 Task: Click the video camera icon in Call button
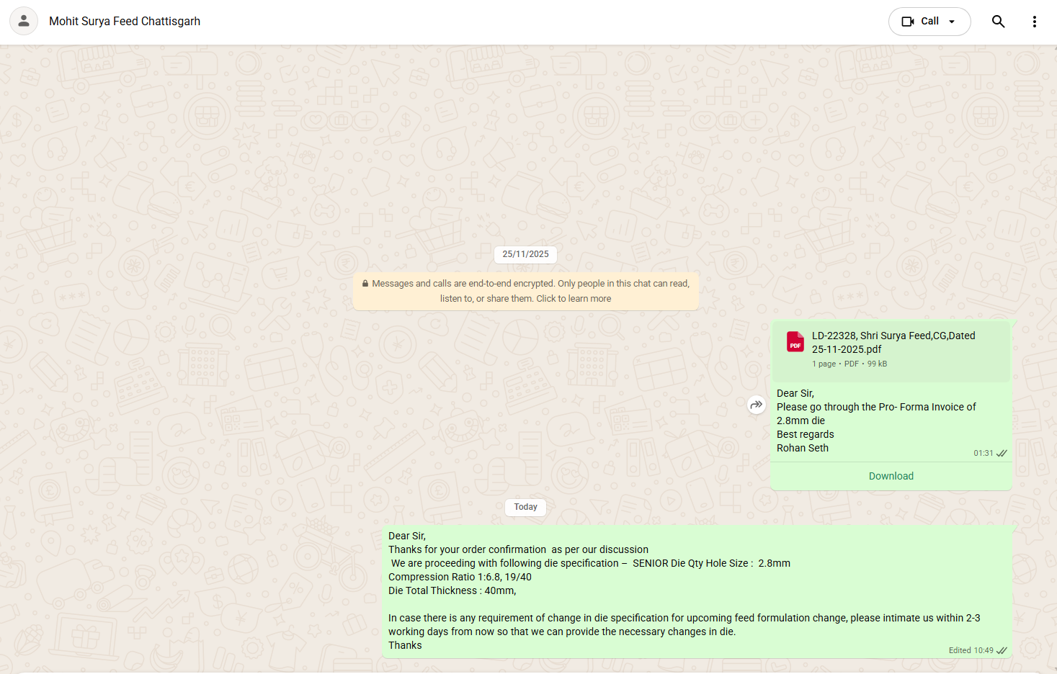(908, 22)
